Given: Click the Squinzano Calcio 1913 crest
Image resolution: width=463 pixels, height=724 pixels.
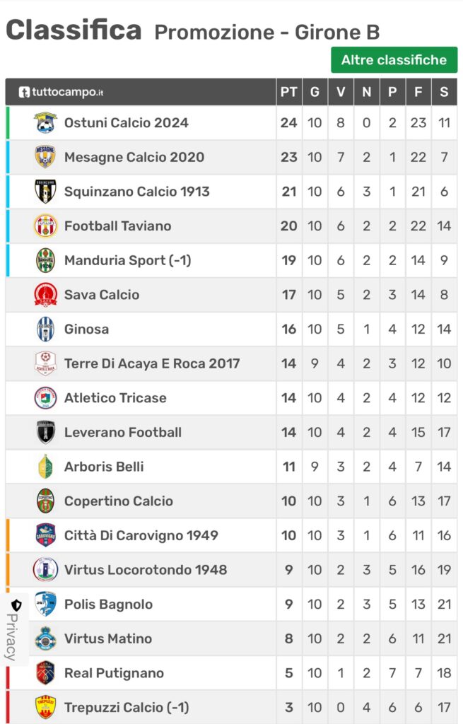Looking at the screenshot, I should tap(45, 192).
